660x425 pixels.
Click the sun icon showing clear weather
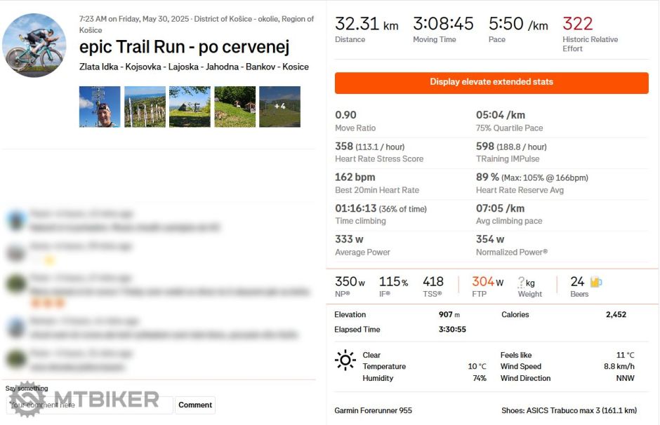(x=345, y=359)
